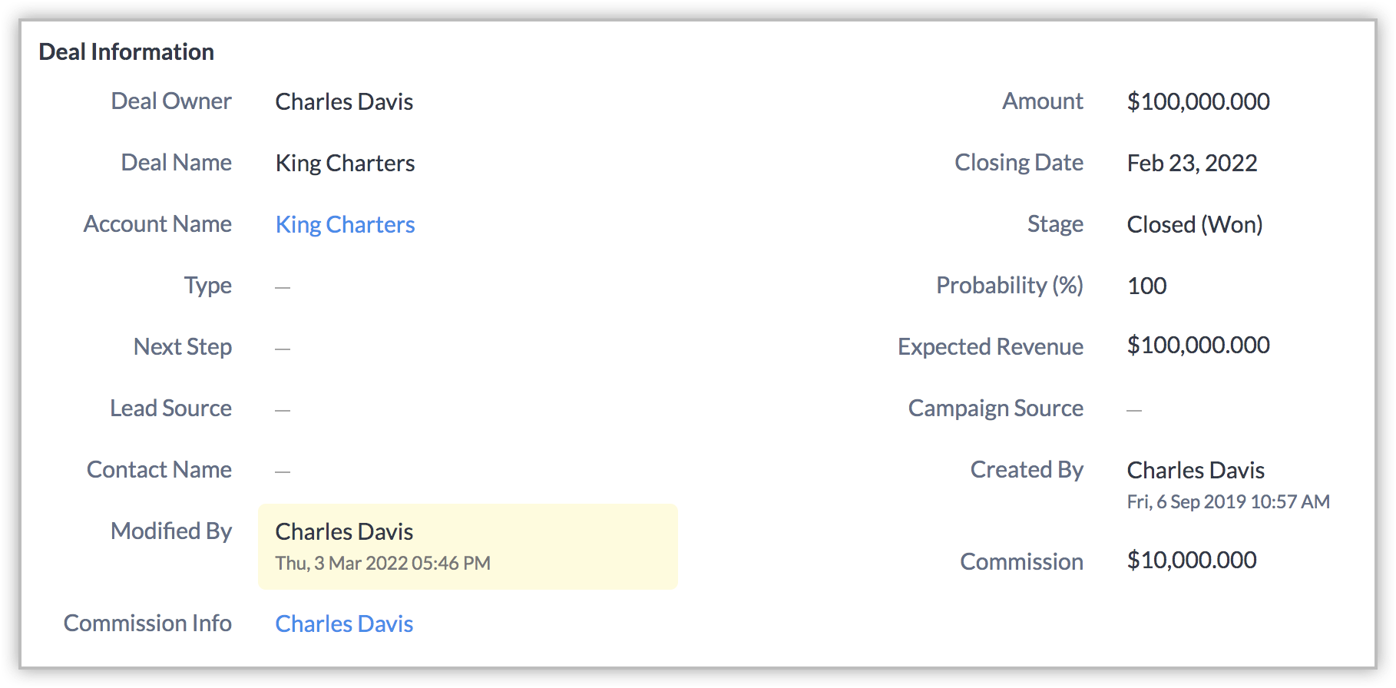
Task: Click the empty Contact Name field
Action: point(283,471)
